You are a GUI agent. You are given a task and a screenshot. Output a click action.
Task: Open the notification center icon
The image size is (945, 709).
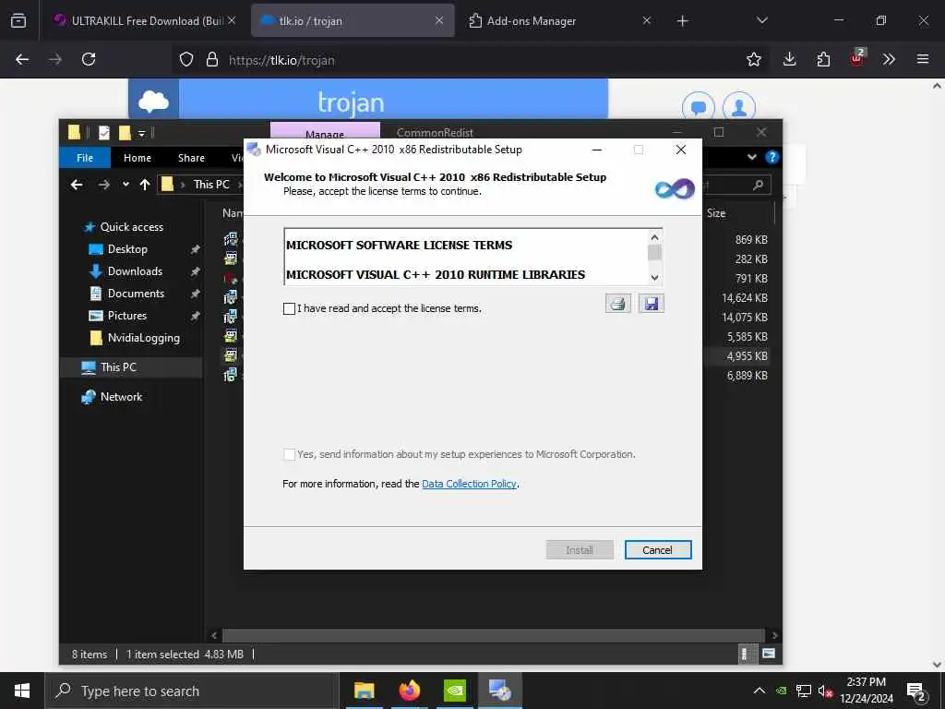916,691
